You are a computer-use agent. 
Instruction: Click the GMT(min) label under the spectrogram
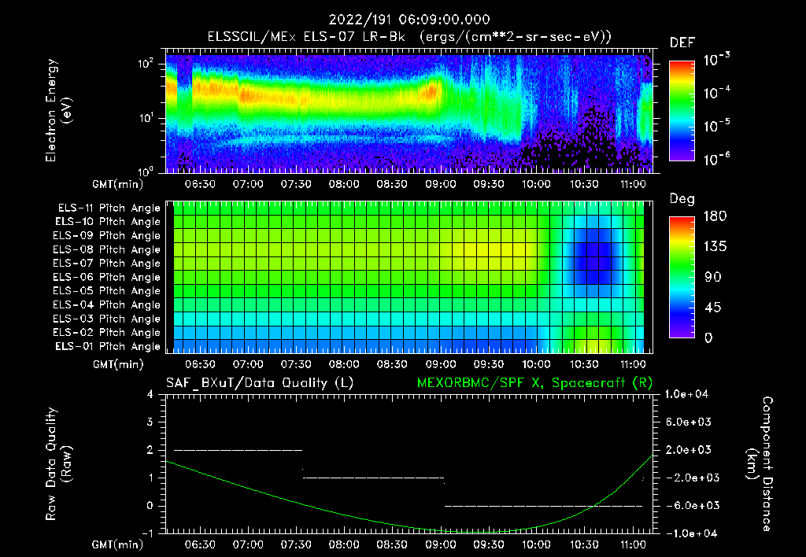pos(118,184)
